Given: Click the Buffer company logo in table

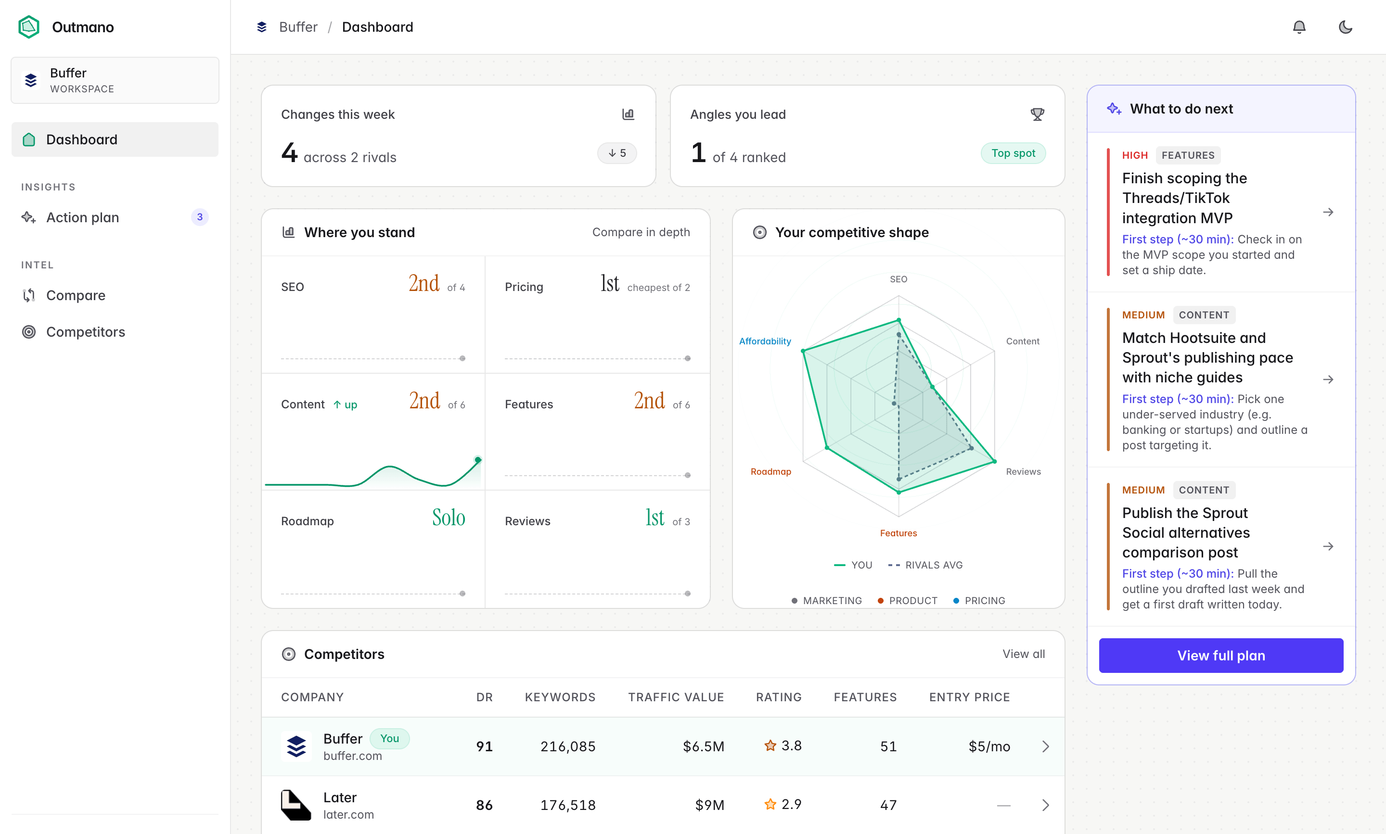Looking at the screenshot, I should (x=296, y=747).
